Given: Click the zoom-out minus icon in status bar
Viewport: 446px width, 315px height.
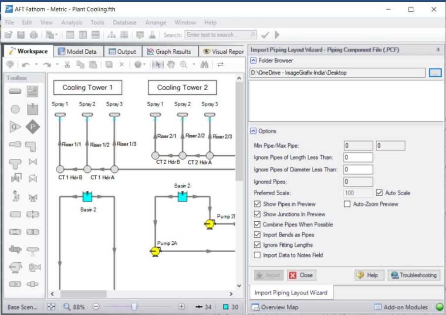Looking at the screenshot, I should 96,307.
